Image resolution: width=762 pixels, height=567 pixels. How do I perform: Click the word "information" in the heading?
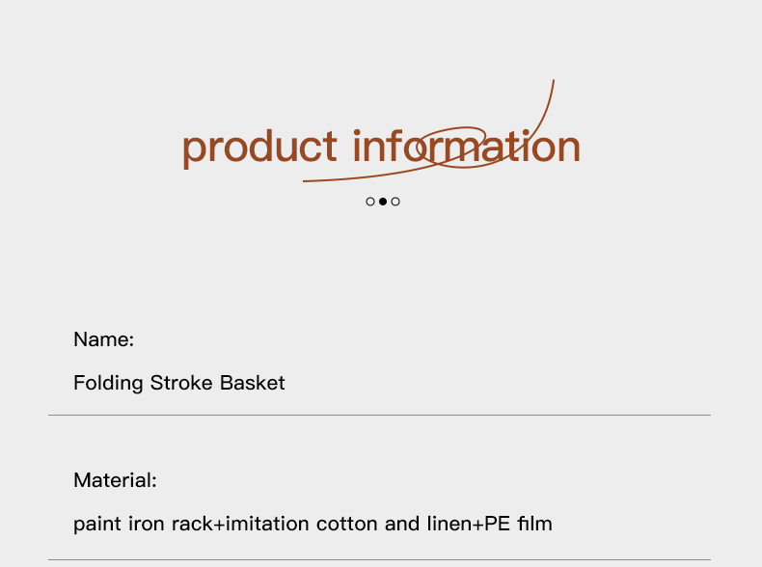tap(467, 146)
